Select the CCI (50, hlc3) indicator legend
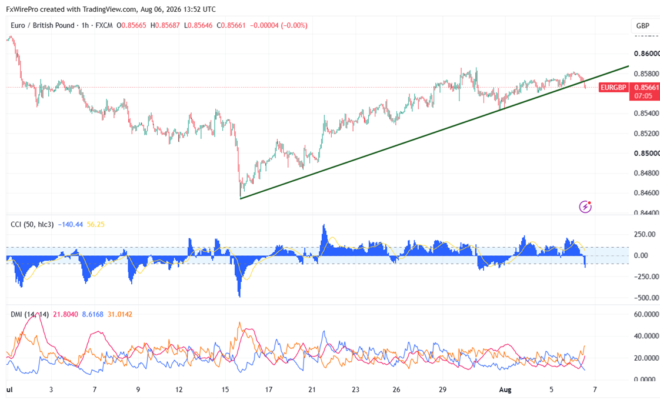Image resolution: width=660 pixels, height=403 pixels. pyautogui.click(x=32, y=225)
